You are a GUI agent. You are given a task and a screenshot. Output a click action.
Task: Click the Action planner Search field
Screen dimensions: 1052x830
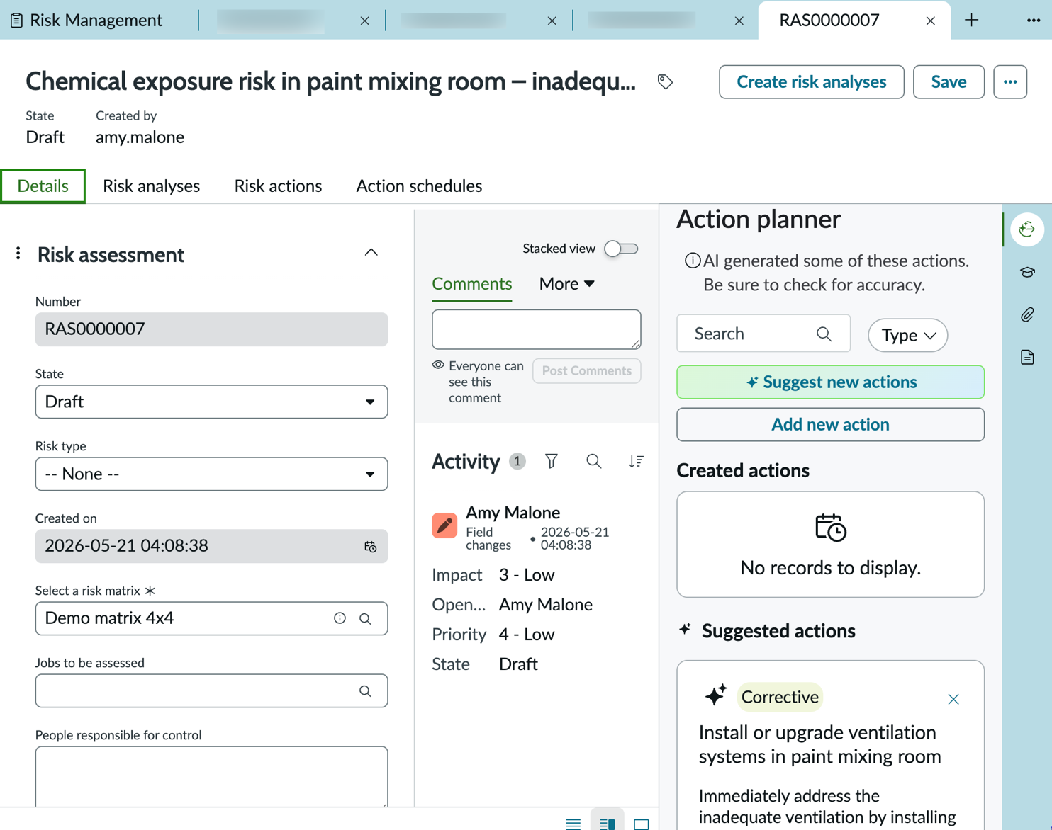(763, 334)
